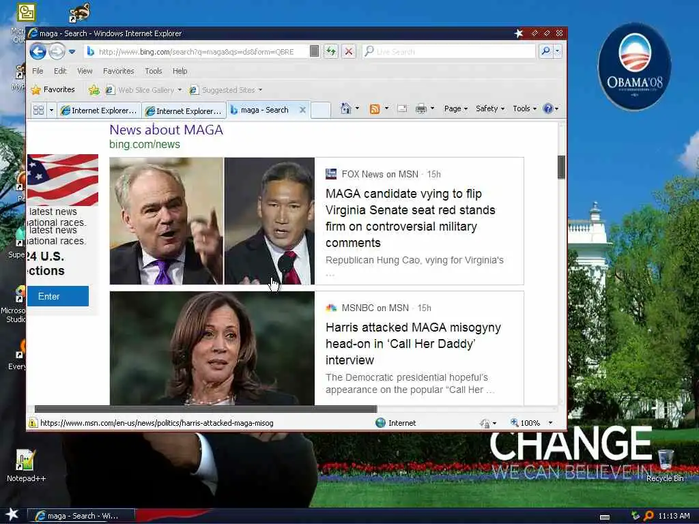Click the Internet security zone status

tap(396, 423)
